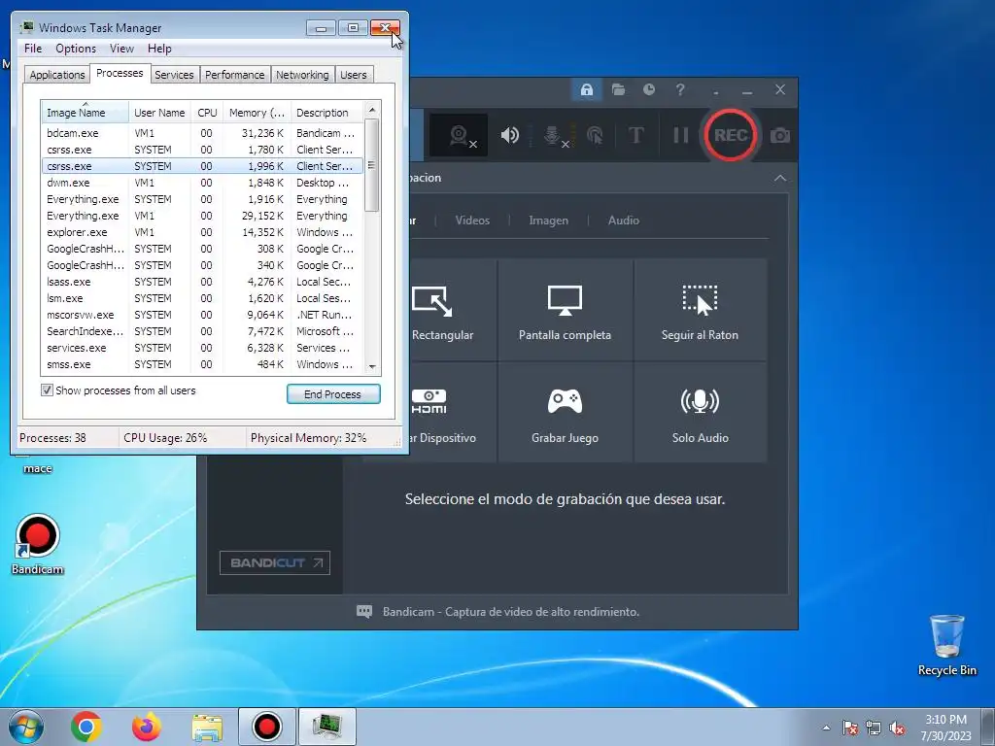Select the lsm.exe process row
The width and height of the screenshot is (995, 746).
pyautogui.click(x=202, y=298)
